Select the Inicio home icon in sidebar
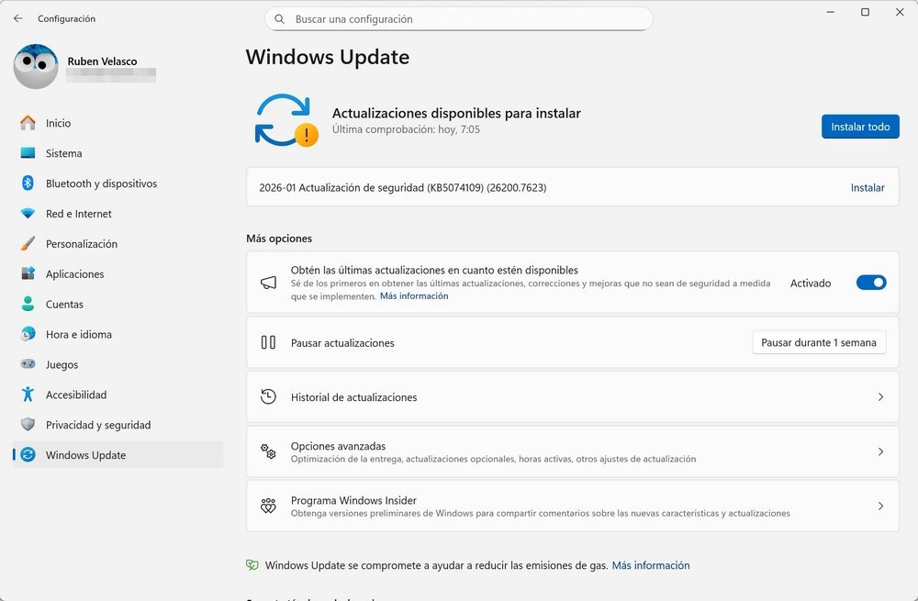The width and height of the screenshot is (918, 601). (x=28, y=123)
